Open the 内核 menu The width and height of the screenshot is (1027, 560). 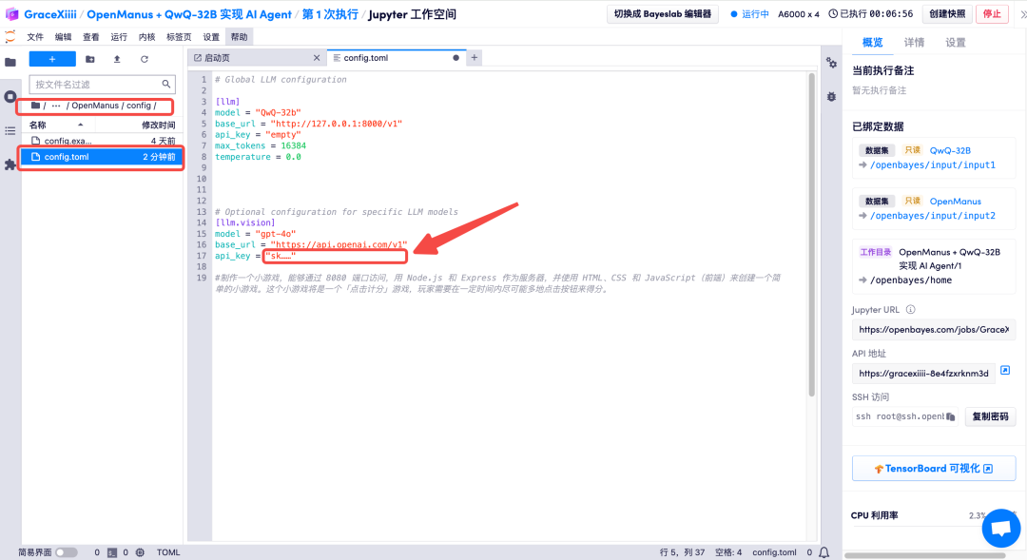147,37
